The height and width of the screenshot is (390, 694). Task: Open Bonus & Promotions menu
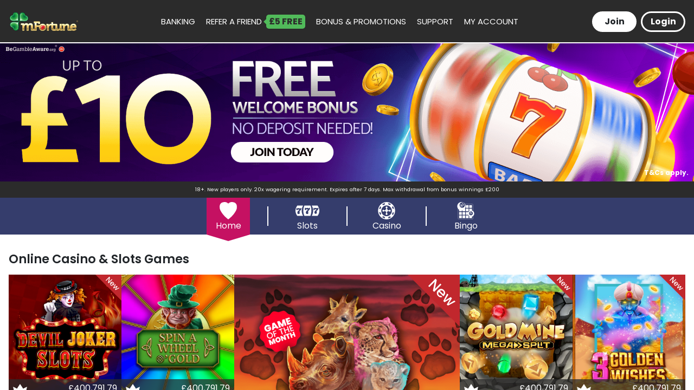coord(361,22)
